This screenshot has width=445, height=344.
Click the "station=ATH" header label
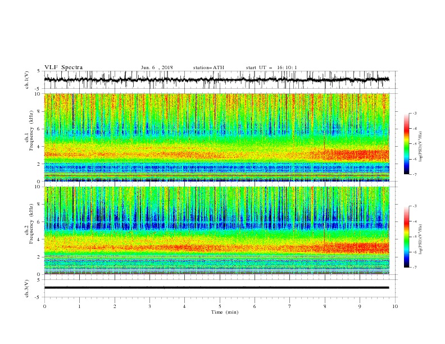click(x=208, y=67)
